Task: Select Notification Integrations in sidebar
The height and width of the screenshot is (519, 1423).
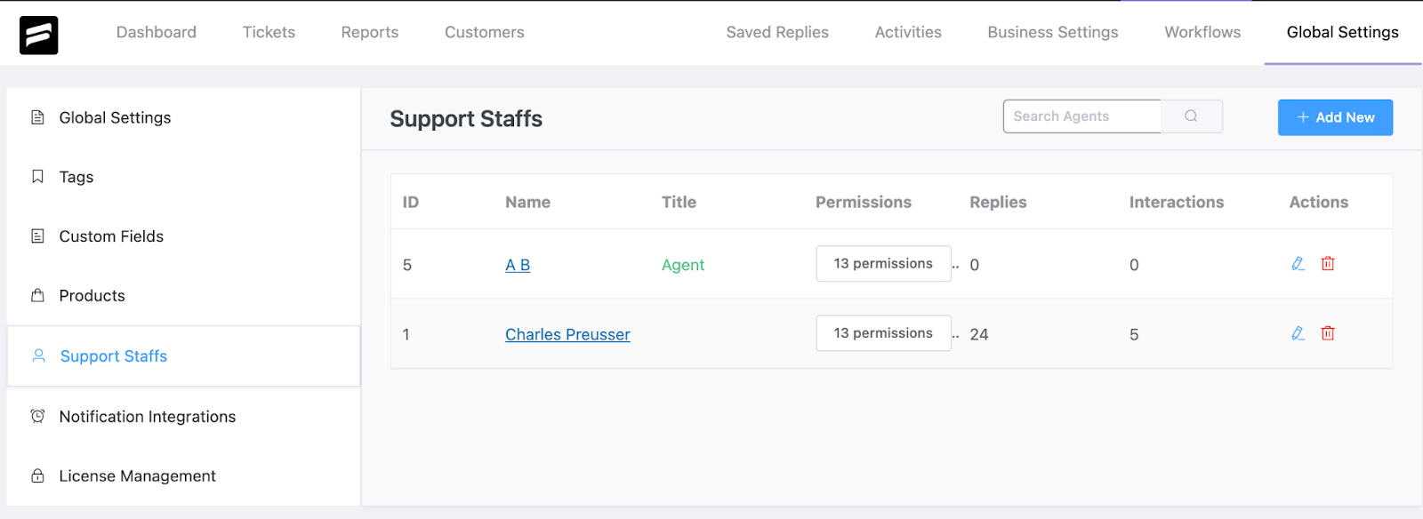Action: [147, 417]
